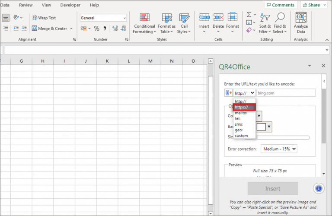The image size is (332, 216).
Task: Expand Merge & Center options arrow
Action: tap(71, 29)
